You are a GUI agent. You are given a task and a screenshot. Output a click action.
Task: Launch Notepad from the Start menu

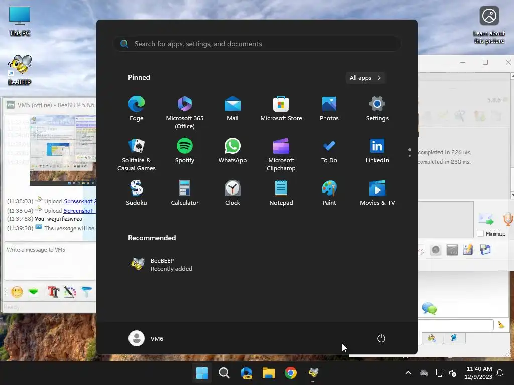tap(281, 193)
